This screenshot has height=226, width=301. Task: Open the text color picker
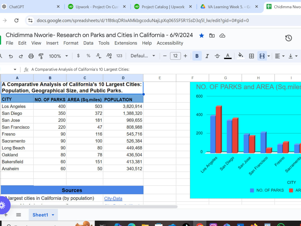[x=228, y=56]
